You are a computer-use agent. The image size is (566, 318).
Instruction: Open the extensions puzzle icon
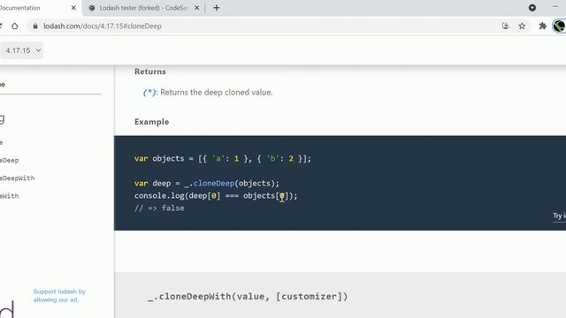542,26
